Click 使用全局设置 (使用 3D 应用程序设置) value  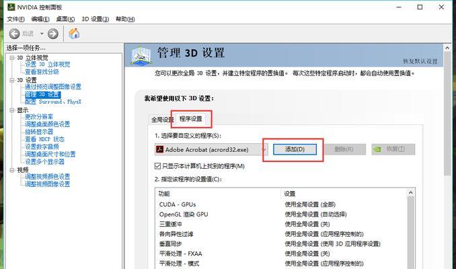coord(332,244)
